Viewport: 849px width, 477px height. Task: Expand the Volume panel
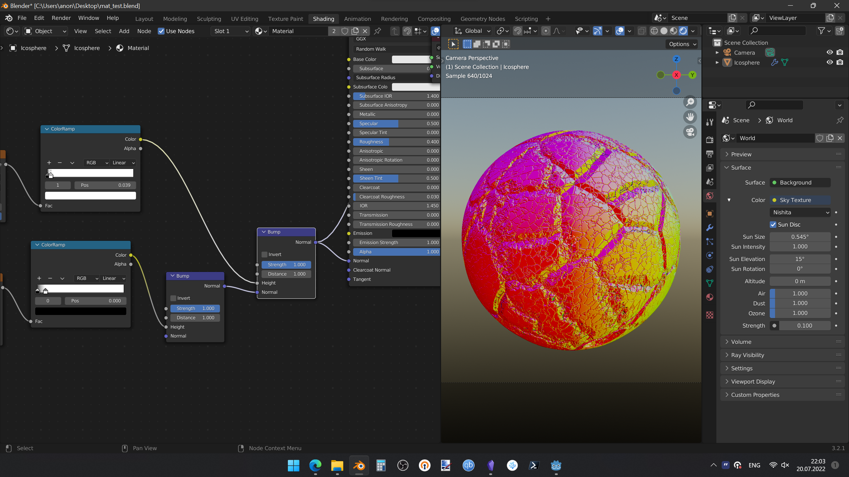(x=741, y=342)
